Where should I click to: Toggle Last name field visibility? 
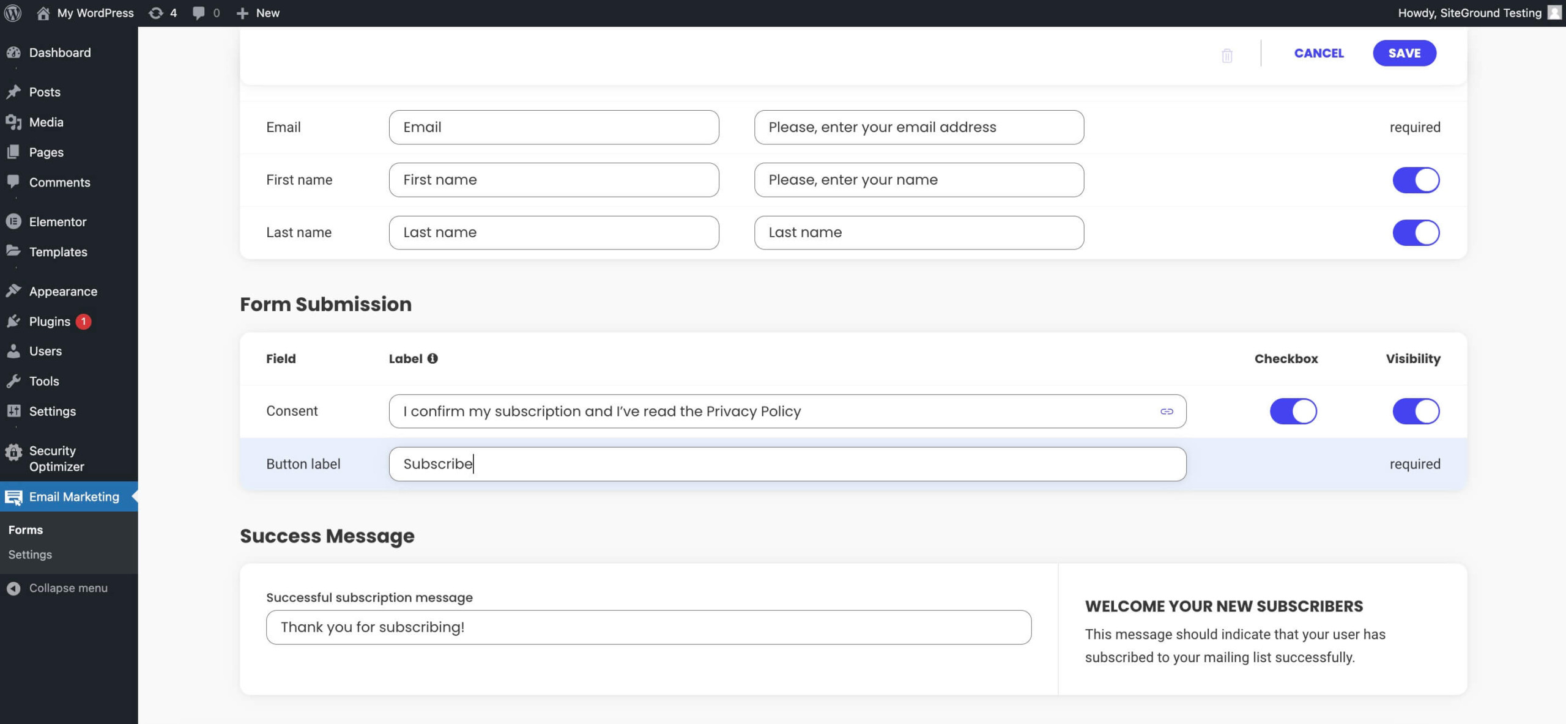point(1416,232)
